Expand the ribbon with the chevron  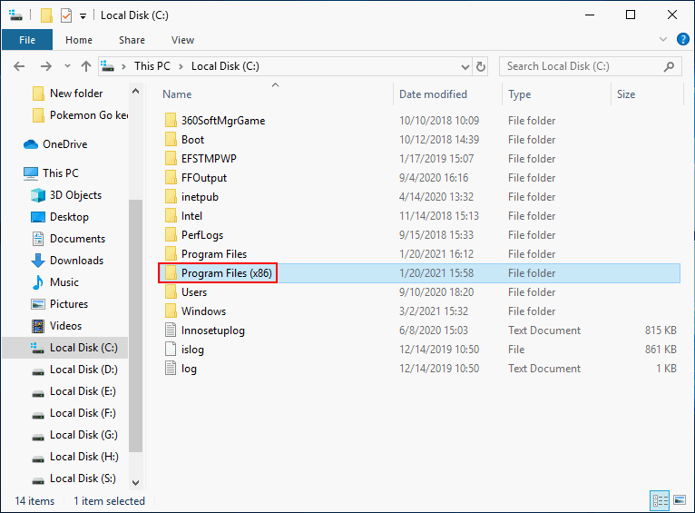tap(663, 39)
